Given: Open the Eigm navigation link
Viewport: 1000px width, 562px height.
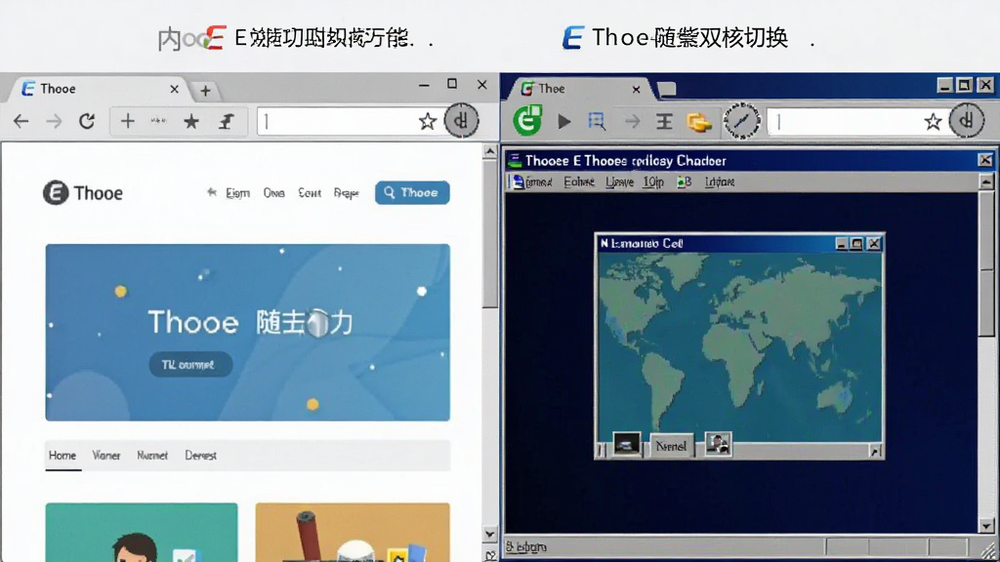Looking at the screenshot, I should 238,193.
